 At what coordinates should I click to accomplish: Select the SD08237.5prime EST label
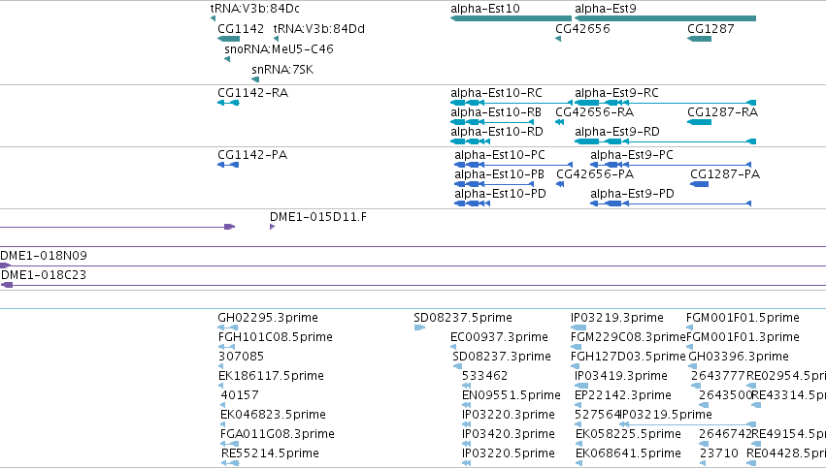point(463,318)
